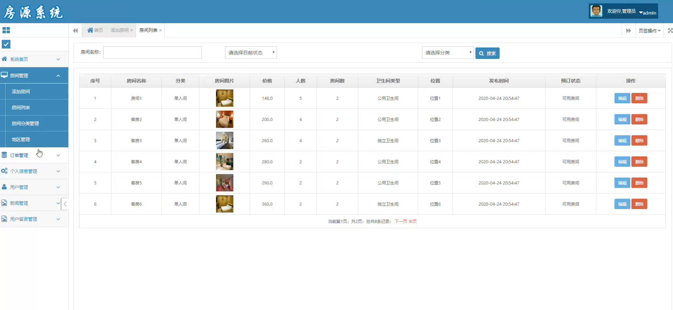673x310 pixels.
Task: Click the 价格 column header
Action: click(267, 81)
